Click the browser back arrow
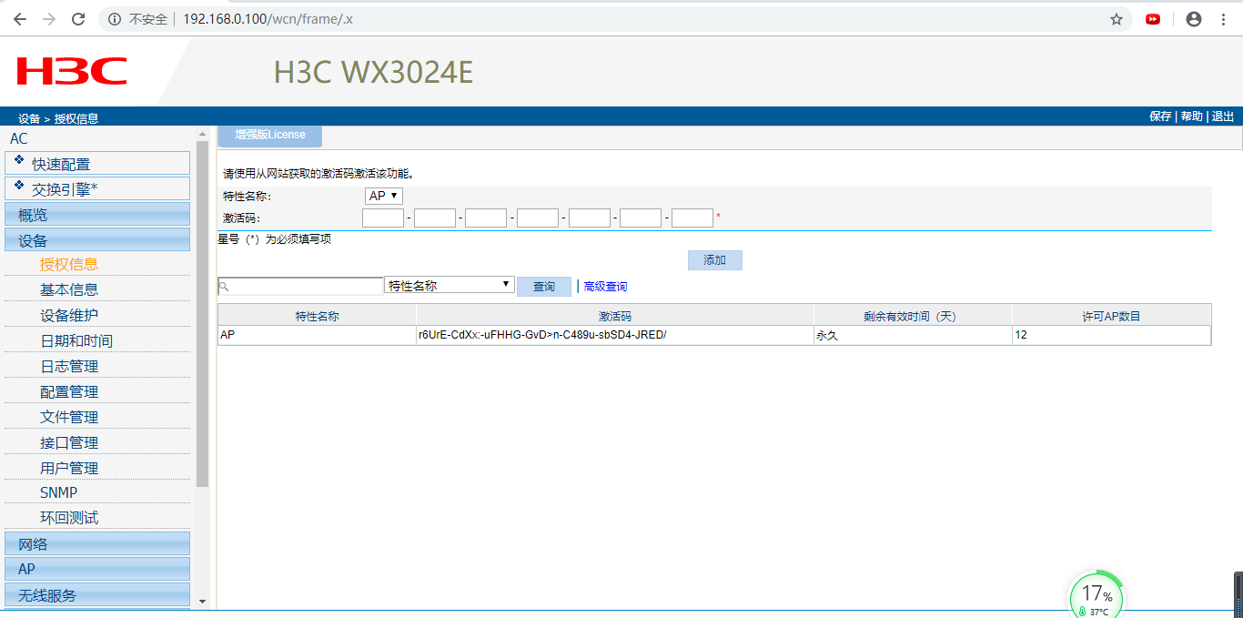The height and width of the screenshot is (618, 1243). [x=20, y=19]
